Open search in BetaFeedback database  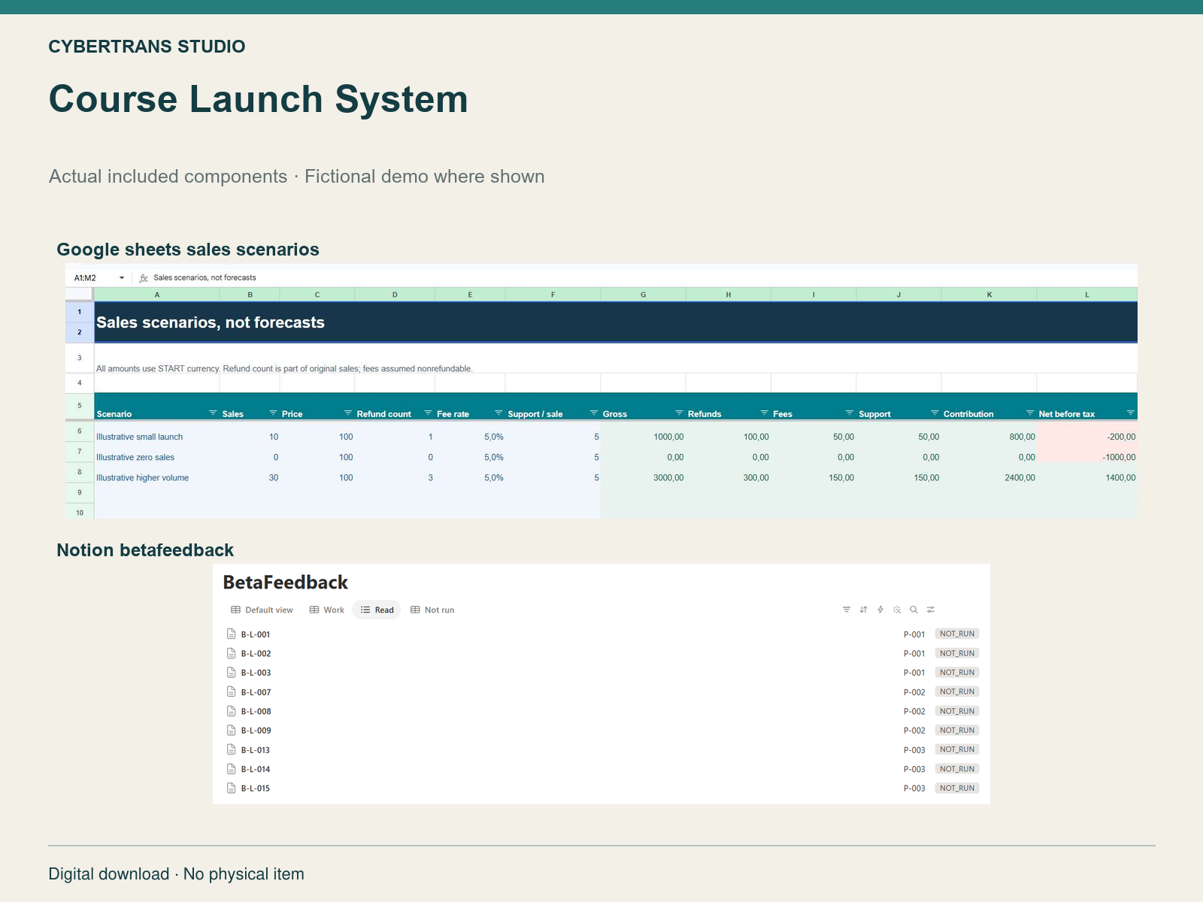(x=914, y=610)
